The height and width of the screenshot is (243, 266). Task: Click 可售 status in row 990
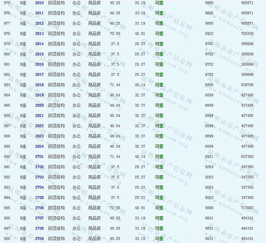[x=159, y=157]
